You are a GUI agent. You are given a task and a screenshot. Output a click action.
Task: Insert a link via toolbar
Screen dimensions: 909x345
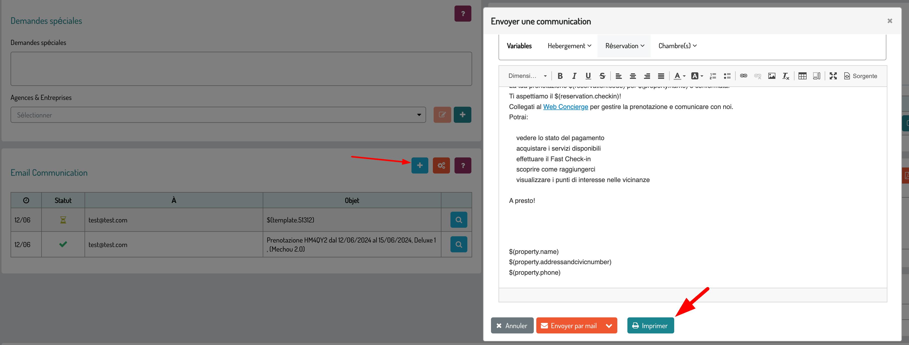[x=743, y=76]
